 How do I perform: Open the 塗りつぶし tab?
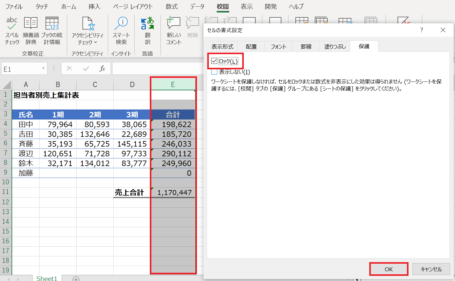335,47
